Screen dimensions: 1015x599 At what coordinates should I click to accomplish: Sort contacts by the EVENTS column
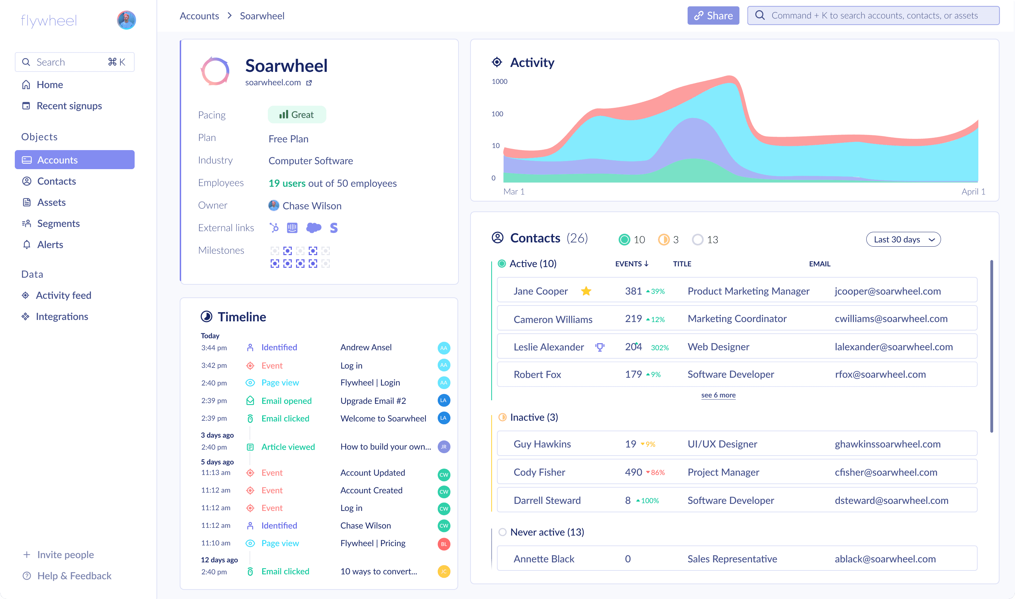click(632, 264)
